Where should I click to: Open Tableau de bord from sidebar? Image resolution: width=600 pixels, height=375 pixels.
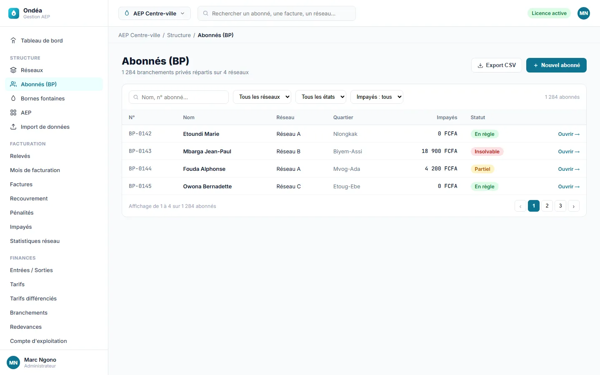click(x=54, y=40)
